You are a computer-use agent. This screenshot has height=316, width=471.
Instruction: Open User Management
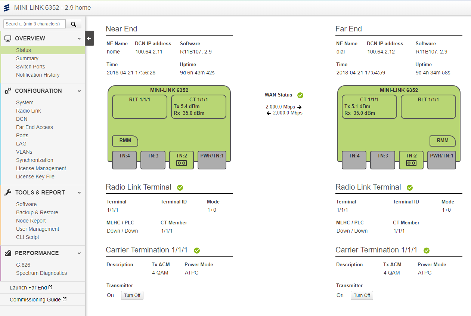38,229
